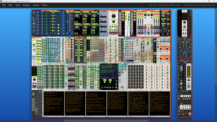Adjust the Rhythm 1 divider knob
Screen dimensions: 217x122
coord(55,13)
